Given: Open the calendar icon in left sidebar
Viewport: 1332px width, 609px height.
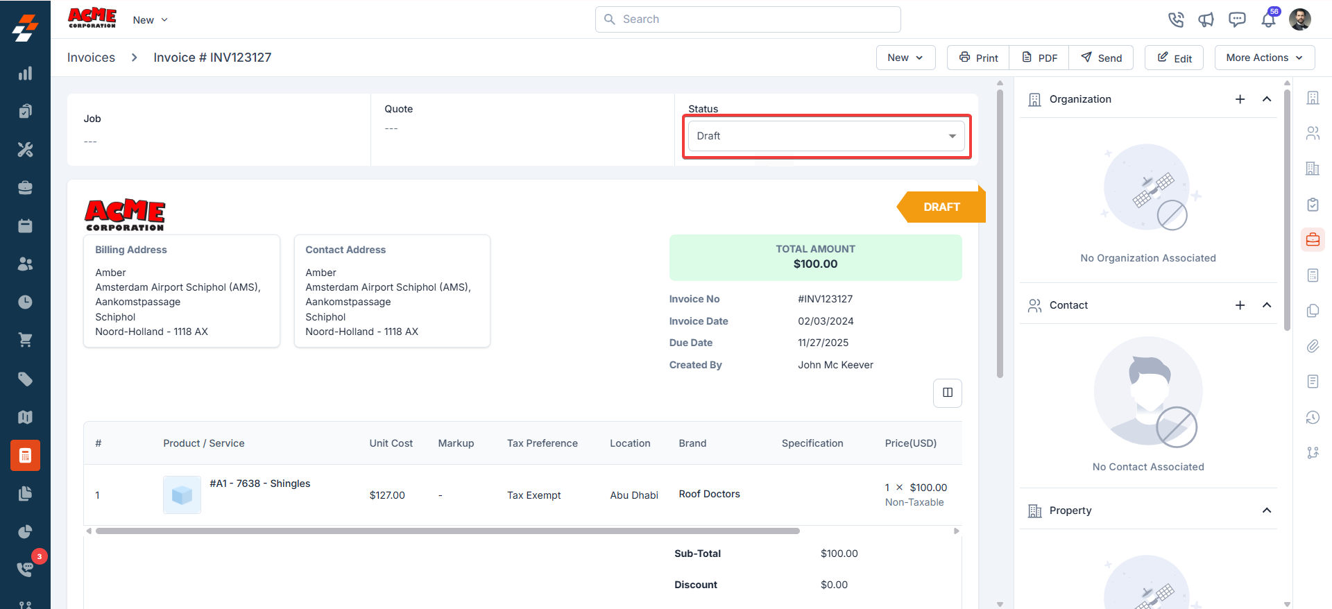Looking at the screenshot, I should [25, 225].
